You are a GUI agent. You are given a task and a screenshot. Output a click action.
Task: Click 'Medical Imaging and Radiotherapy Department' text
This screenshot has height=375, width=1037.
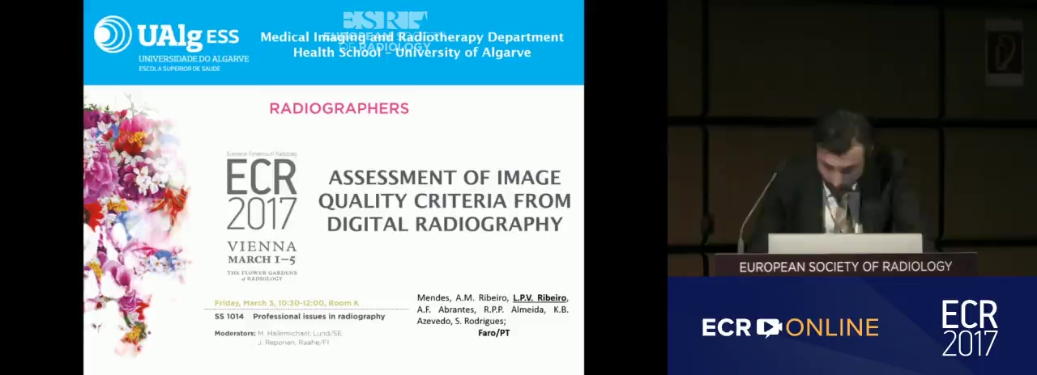412,37
